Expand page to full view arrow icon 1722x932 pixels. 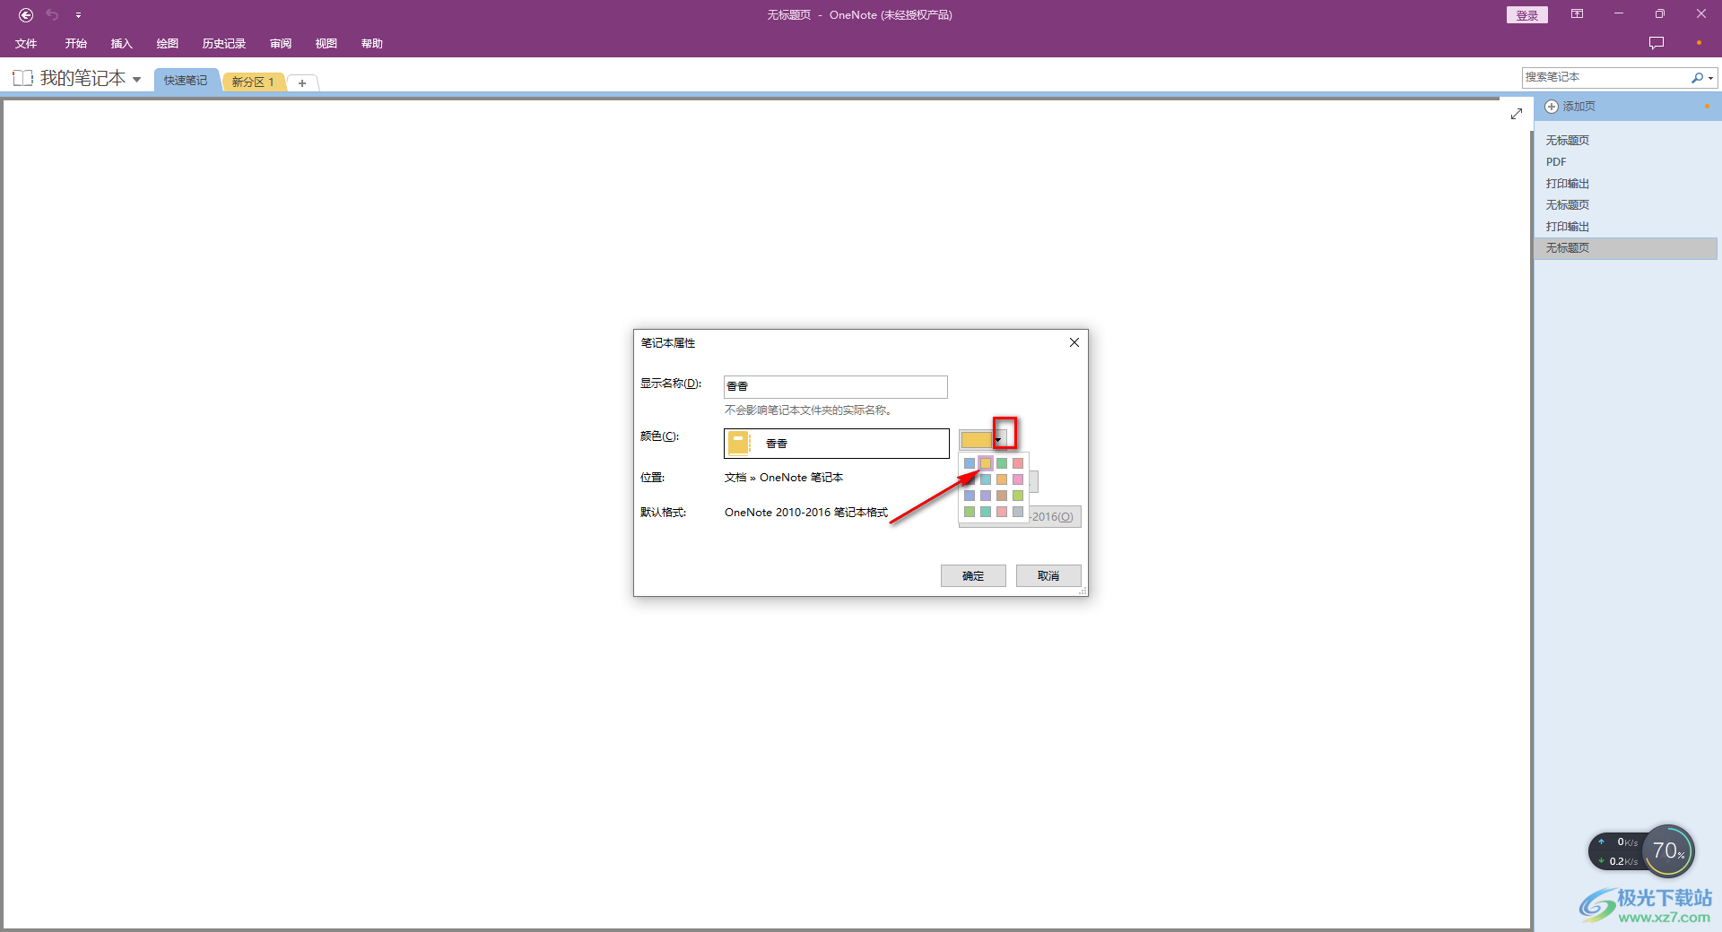tap(1517, 114)
